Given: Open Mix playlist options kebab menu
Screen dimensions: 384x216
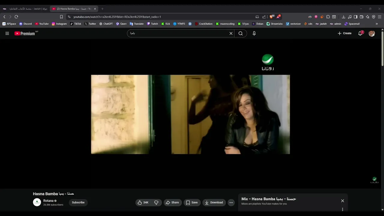Looking at the screenshot, I should [x=343, y=209].
